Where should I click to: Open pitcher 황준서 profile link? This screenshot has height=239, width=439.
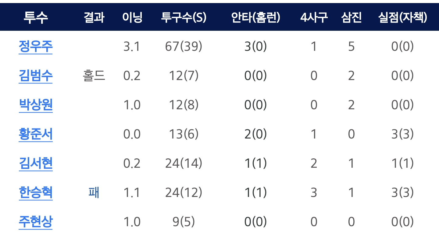coord(36,134)
